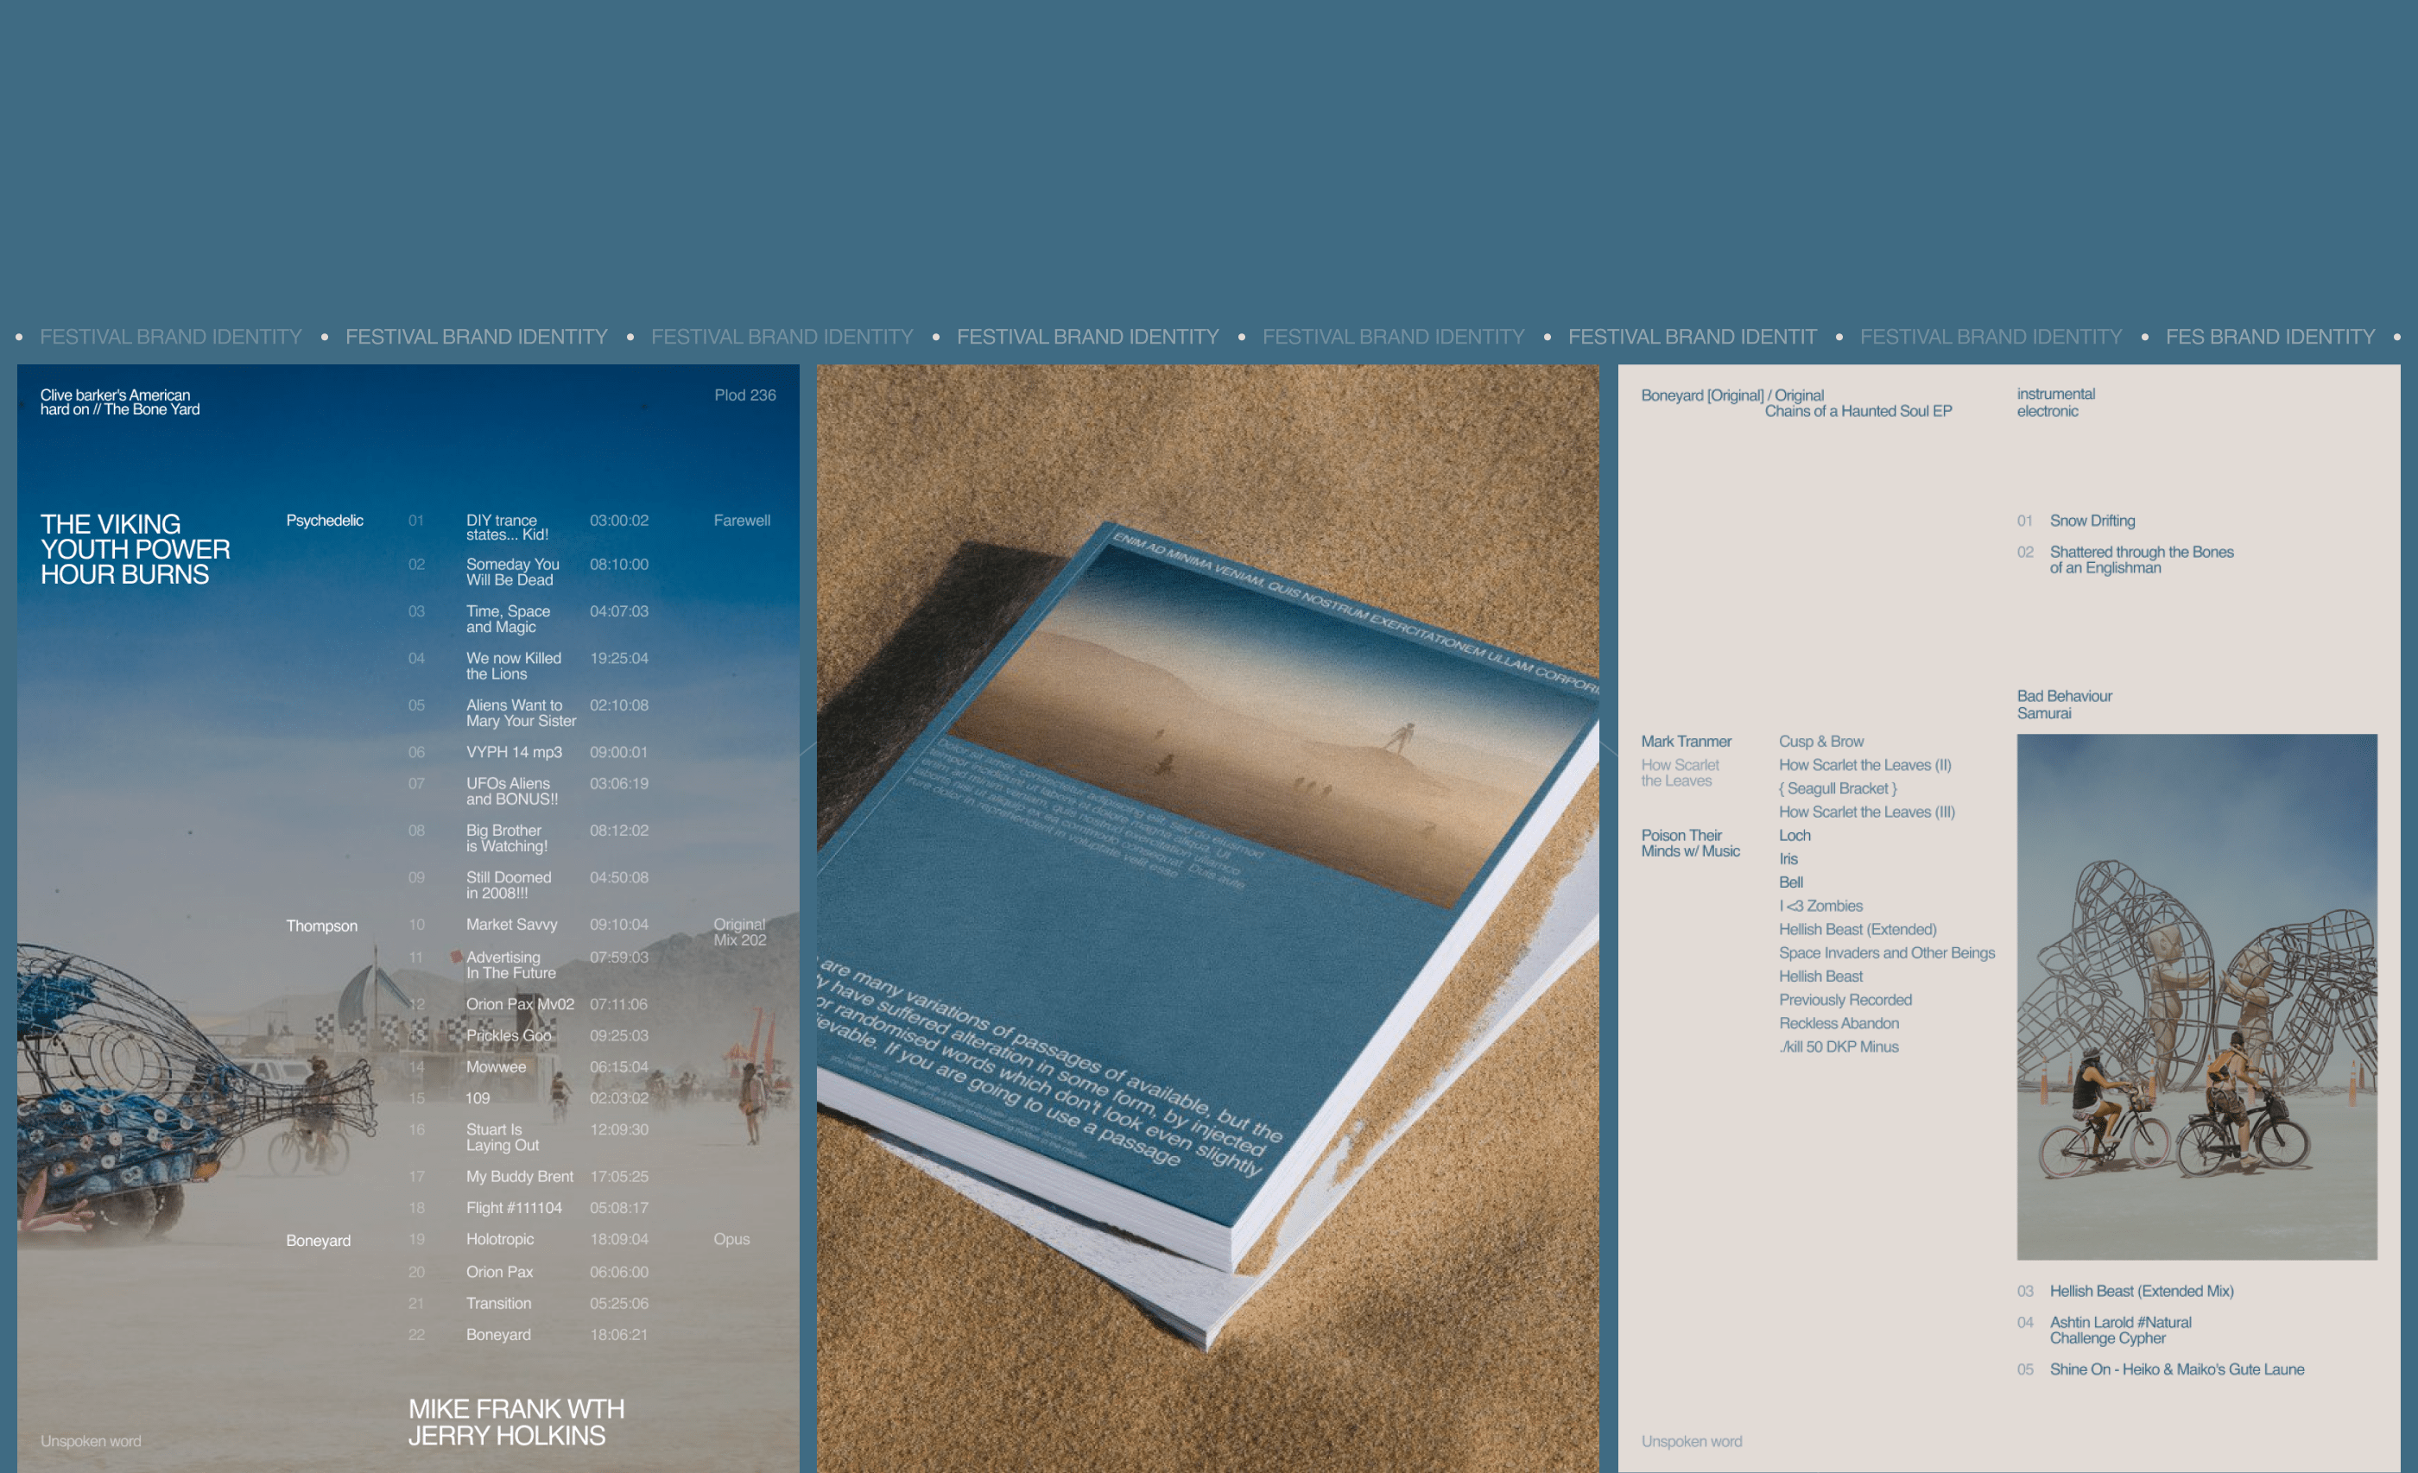Click the 'Plod 236' label
This screenshot has height=1473, width=2418.
click(x=744, y=395)
